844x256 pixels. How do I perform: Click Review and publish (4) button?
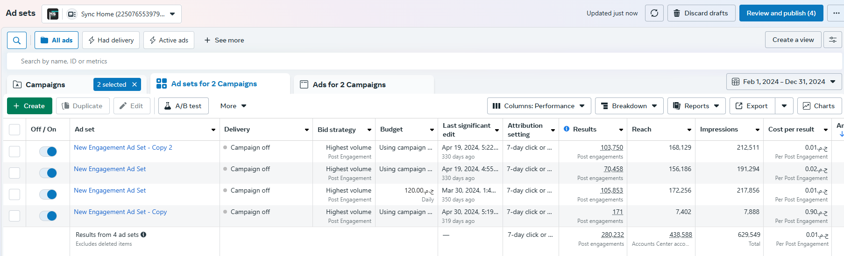pyautogui.click(x=780, y=13)
